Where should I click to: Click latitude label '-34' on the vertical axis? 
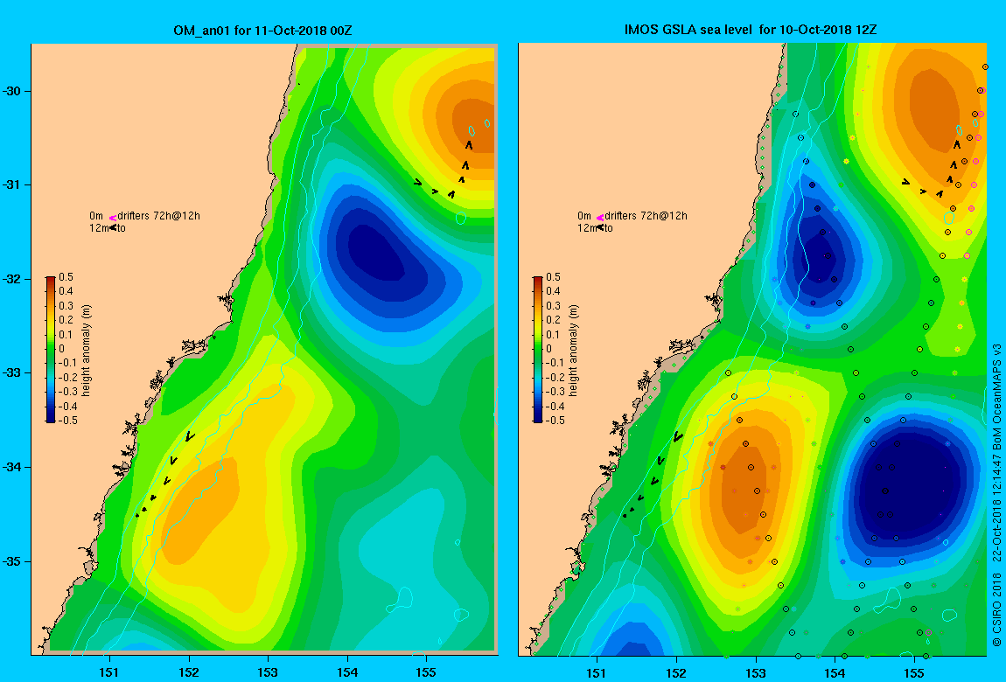tap(11, 467)
